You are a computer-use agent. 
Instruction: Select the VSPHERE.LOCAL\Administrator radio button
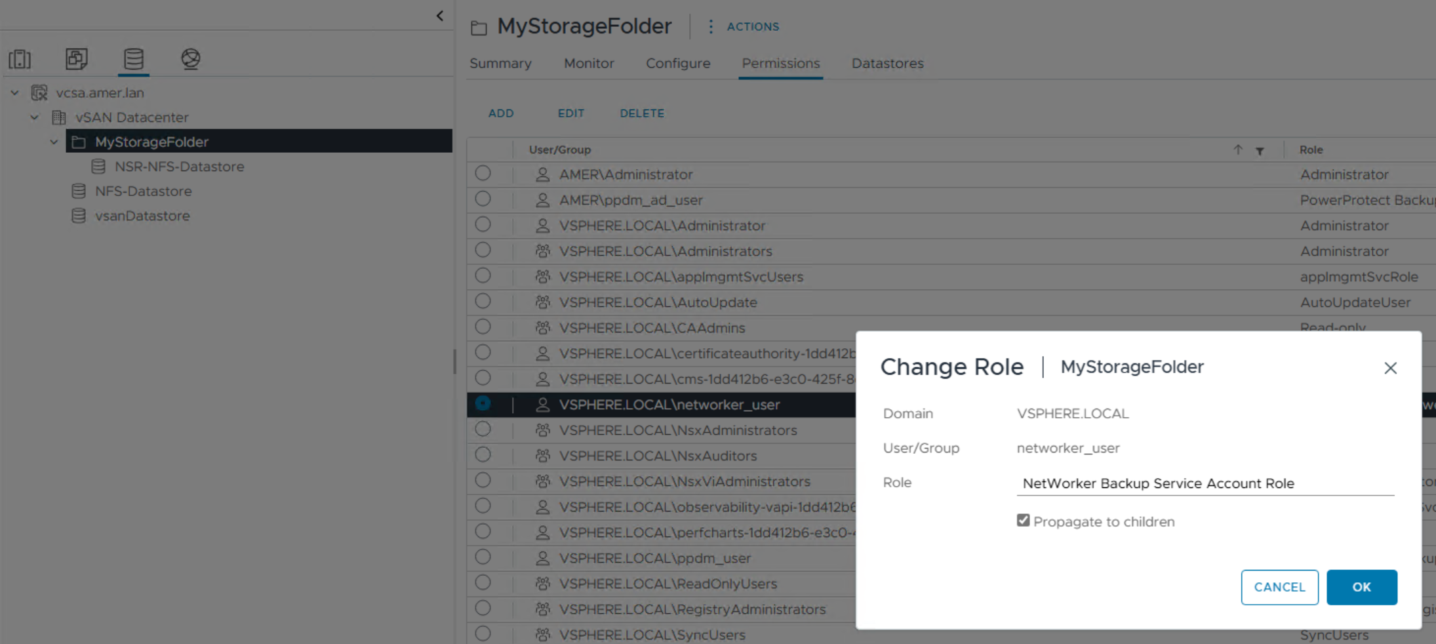(x=483, y=224)
